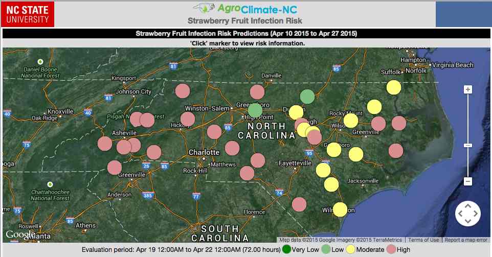492x257 pixels.
Task: Select the green marker northeast of Durham
Action: pyautogui.click(x=307, y=97)
